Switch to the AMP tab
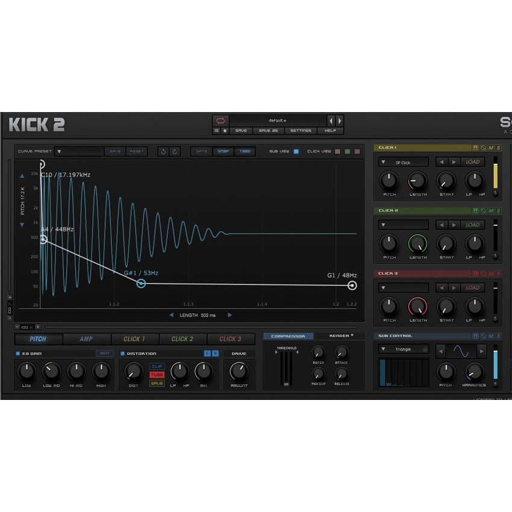This screenshot has height=512, width=512. (x=86, y=339)
